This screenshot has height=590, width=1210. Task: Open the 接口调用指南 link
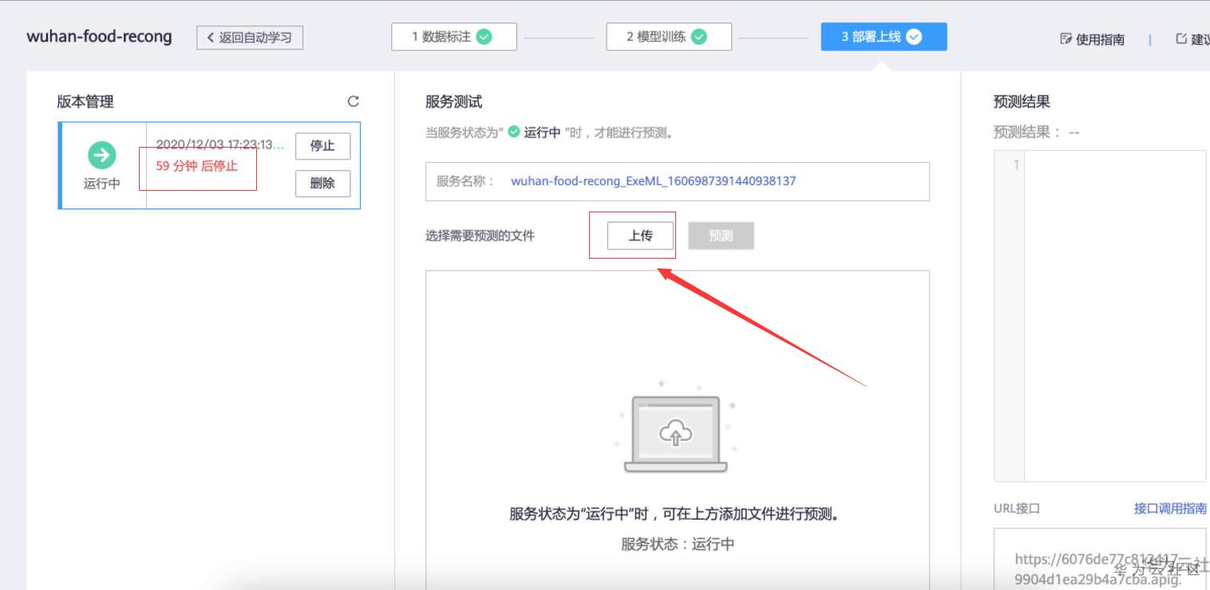(1170, 509)
